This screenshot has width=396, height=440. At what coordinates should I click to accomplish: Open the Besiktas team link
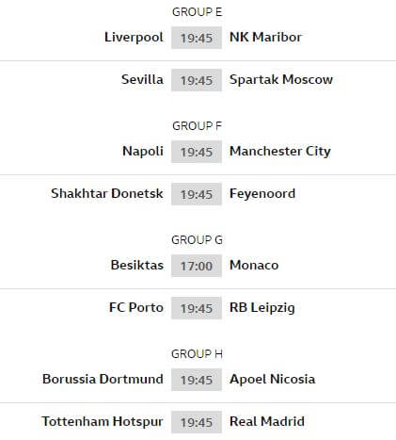click(x=137, y=265)
